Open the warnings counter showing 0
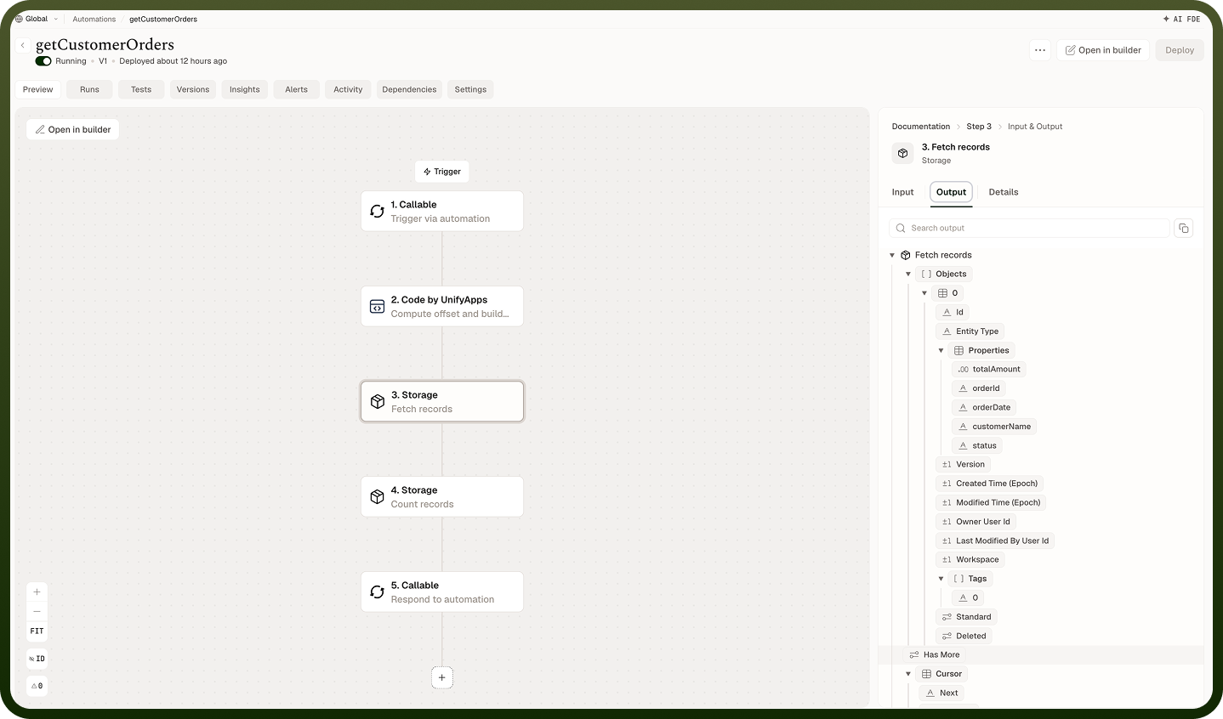Image resolution: width=1223 pixels, height=719 pixels. click(x=37, y=686)
